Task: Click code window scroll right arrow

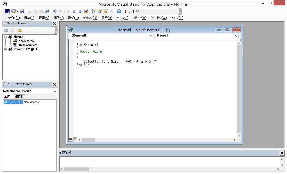Action: (x=234, y=140)
